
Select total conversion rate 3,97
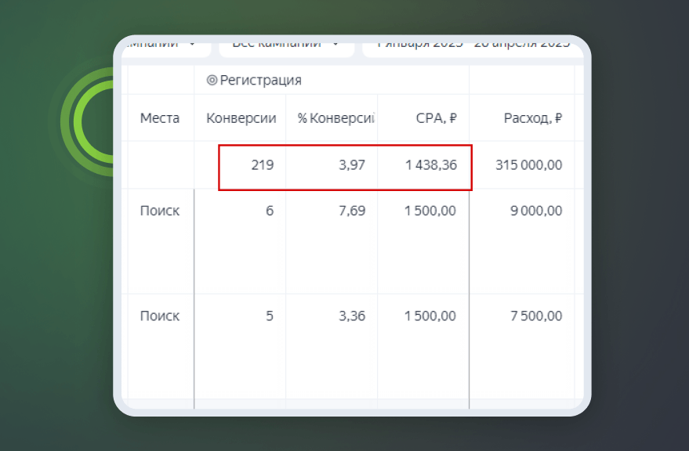point(351,164)
